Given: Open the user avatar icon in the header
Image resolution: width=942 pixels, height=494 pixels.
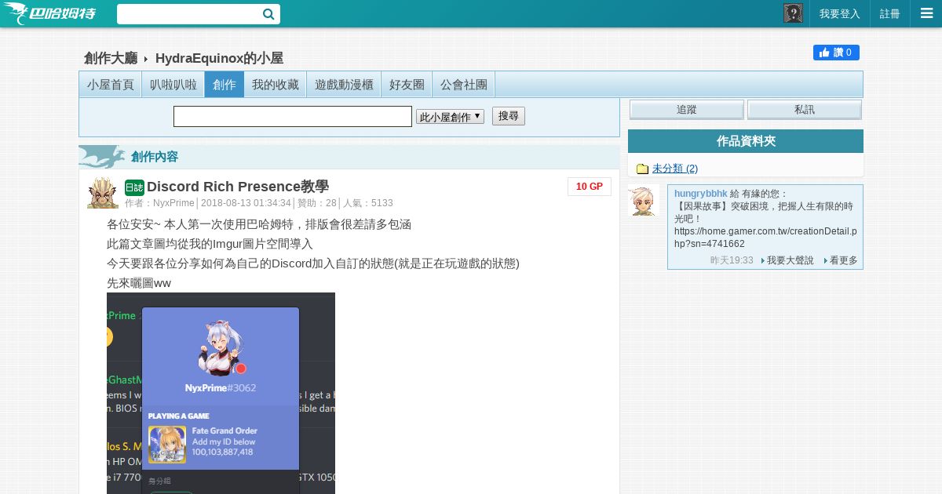Looking at the screenshot, I should pos(793,13).
